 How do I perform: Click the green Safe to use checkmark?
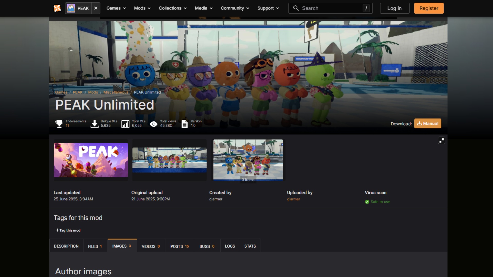(x=367, y=202)
